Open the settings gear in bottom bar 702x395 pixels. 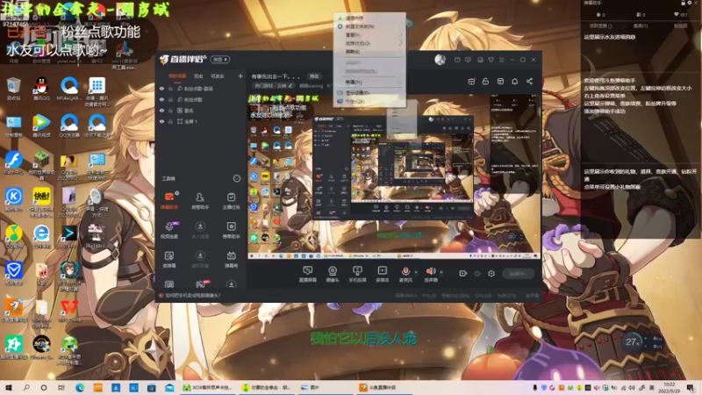click(x=491, y=273)
